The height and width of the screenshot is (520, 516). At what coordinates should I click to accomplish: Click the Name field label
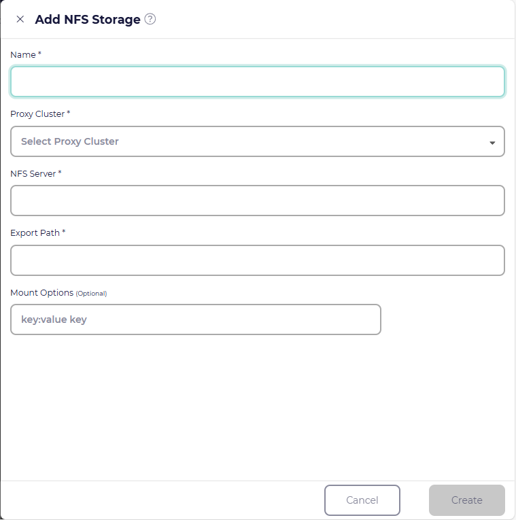[x=23, y=54]
